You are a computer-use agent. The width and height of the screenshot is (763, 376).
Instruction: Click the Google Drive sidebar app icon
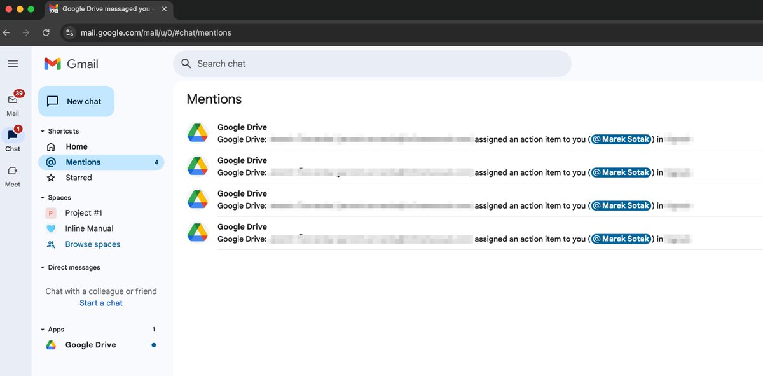click(51, 345)
